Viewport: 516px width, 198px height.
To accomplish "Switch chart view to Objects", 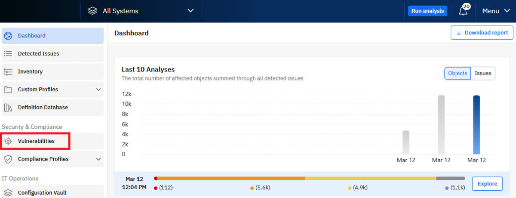I will [x=458, y=74].
